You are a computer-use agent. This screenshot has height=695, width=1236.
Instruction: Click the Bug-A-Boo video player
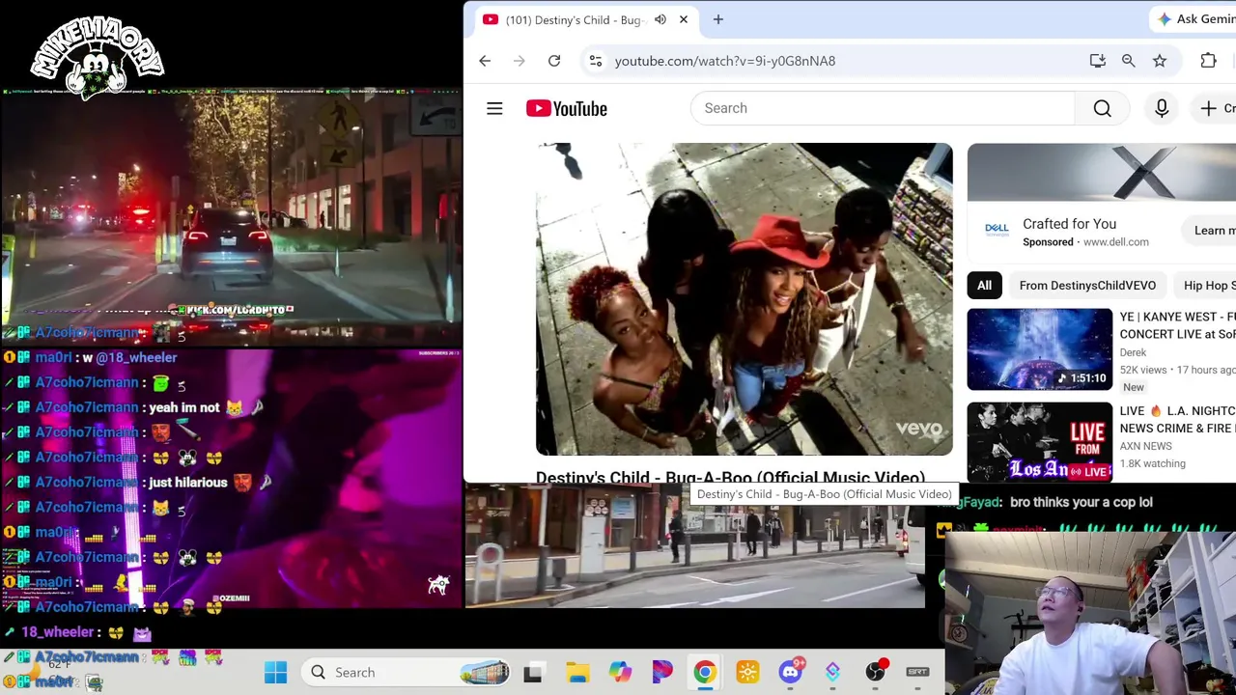pyautogui.click(x=744, y=299)
